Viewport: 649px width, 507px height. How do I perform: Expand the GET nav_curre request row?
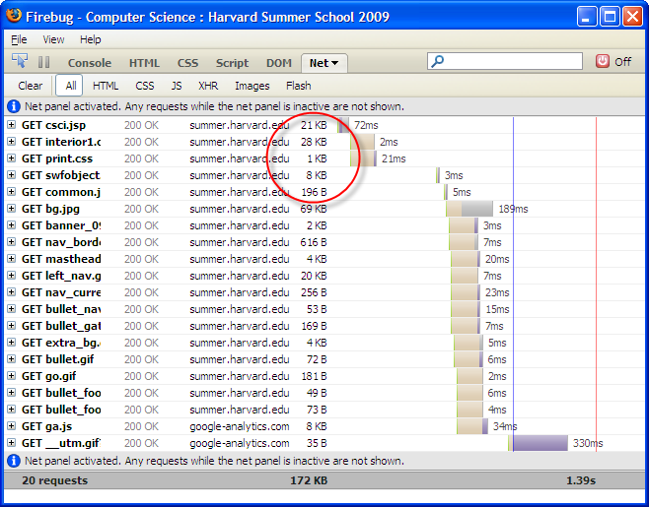click(x=11, y=292)
